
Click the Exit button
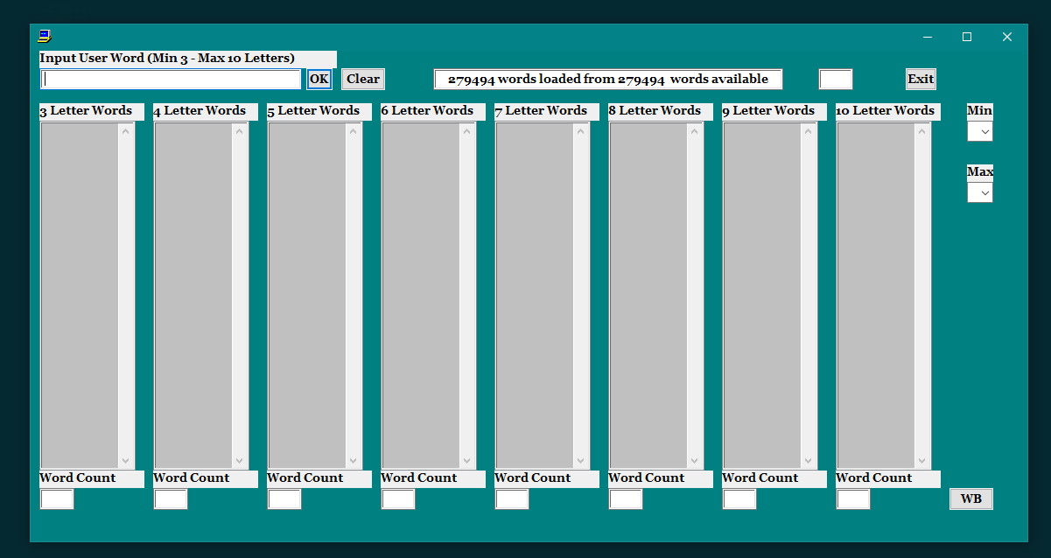coord(921,79)
